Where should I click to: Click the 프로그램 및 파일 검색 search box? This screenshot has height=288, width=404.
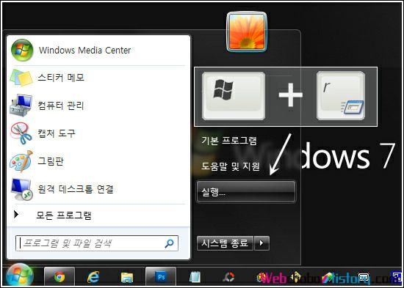(x=97, y=243)
